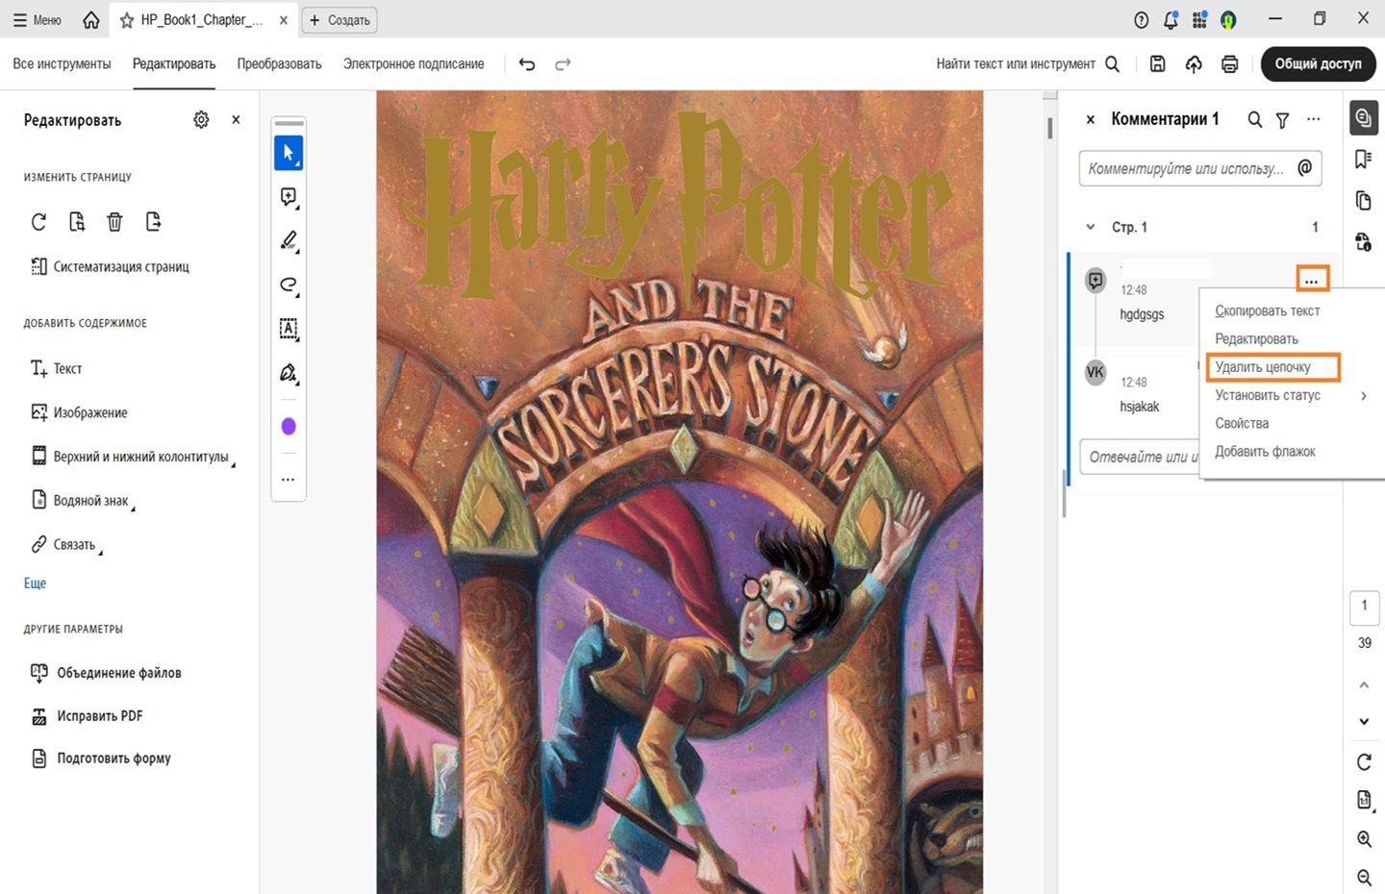Click Исправить PDF

point(87,716)
